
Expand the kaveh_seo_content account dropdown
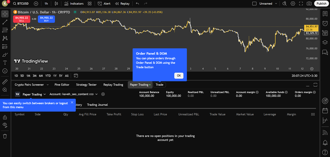click(x=74, y=94)
